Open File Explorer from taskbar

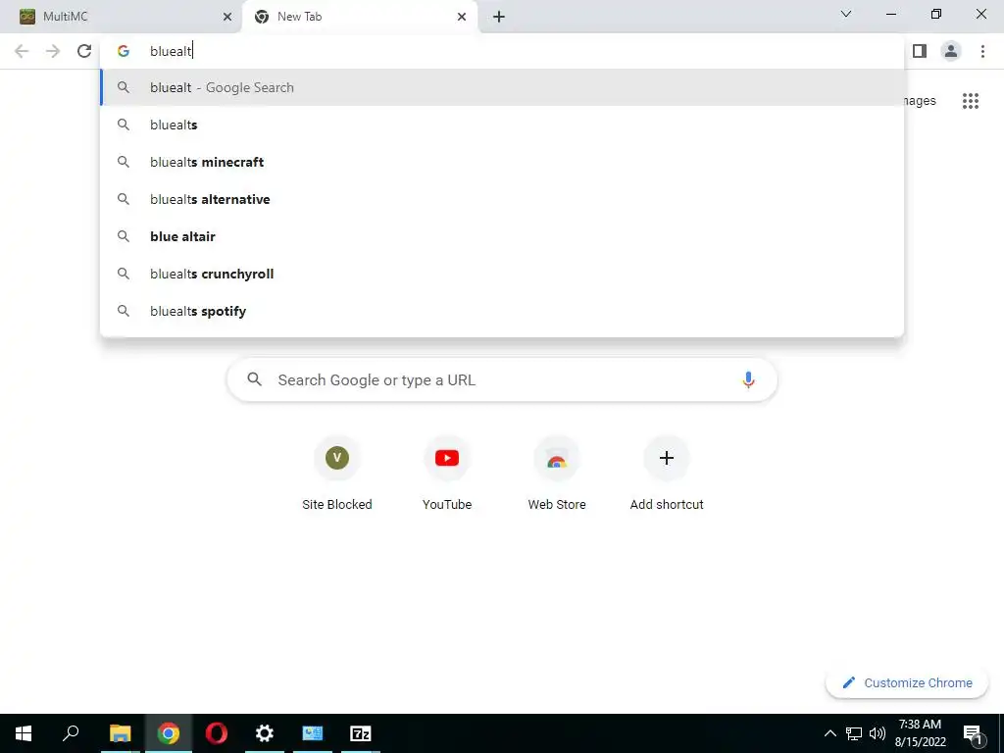tap(121, 733)
